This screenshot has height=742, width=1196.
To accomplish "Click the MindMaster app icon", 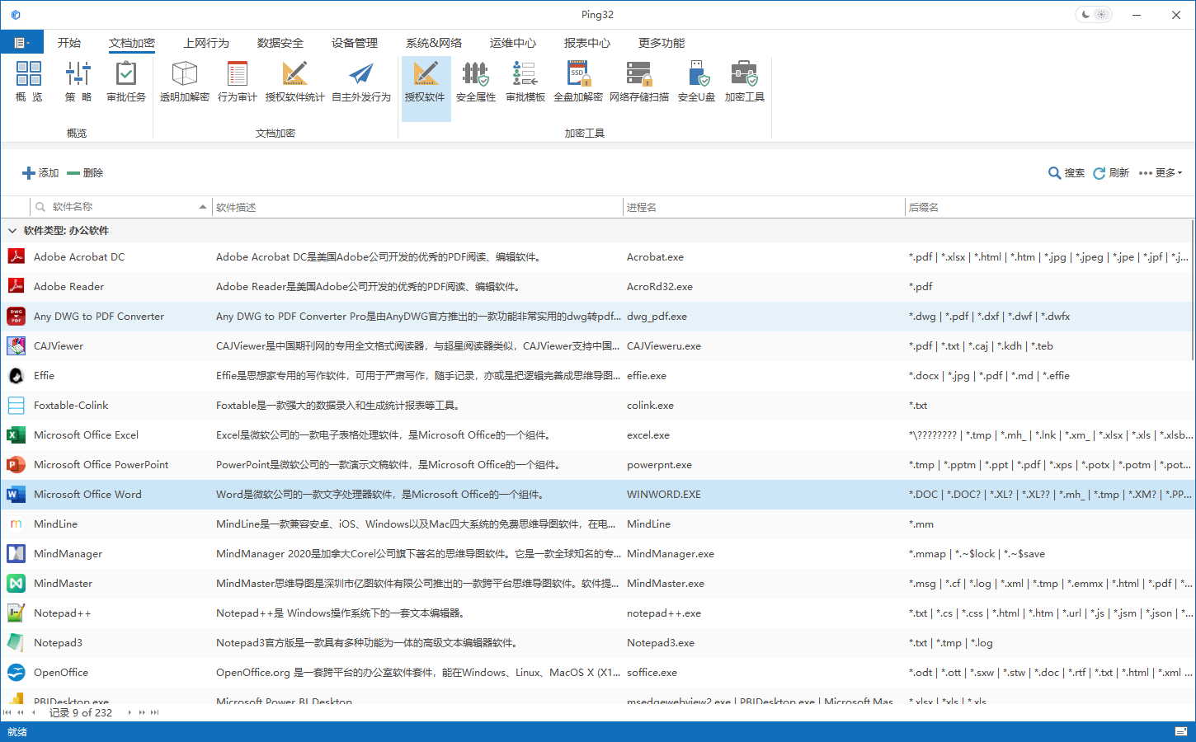I will 16,583.
